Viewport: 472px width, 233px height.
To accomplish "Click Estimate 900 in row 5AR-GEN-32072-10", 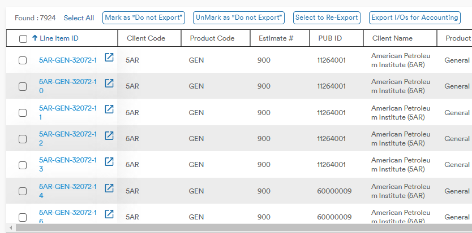I will click(264, 86).
